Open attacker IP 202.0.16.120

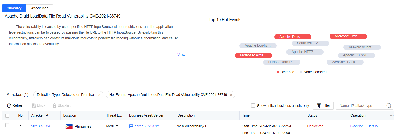click(x=41, y=126)
